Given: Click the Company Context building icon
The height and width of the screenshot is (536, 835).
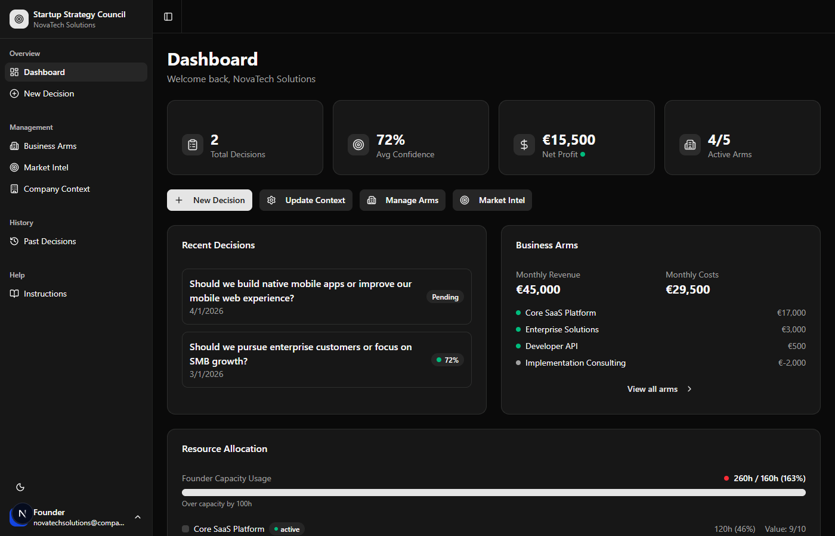Looking at the screenshot, I should pyautogui.click(x=14, y=189).
